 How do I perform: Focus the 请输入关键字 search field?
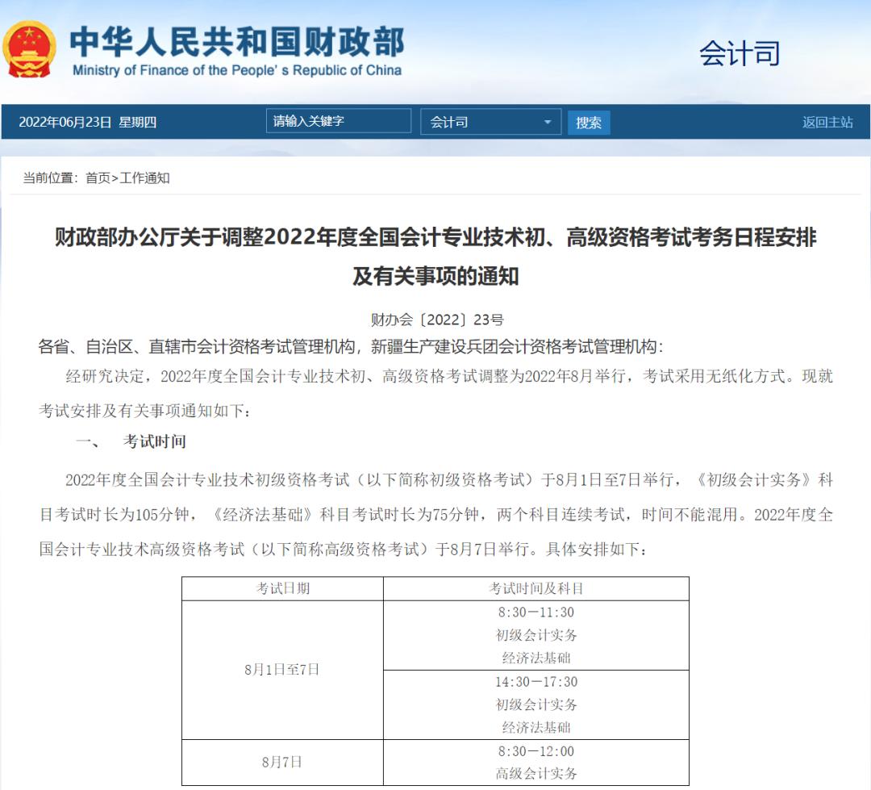(338, 122)
